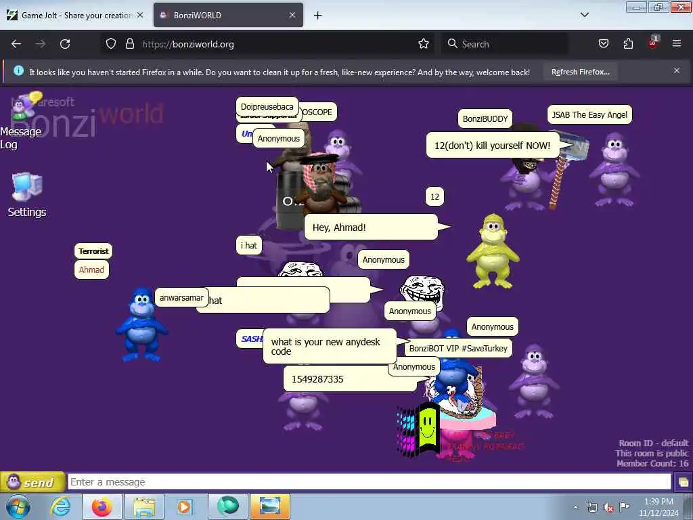Open the Pocket save icon
This screenshot has width=693, height=520.
coord(603,44)
